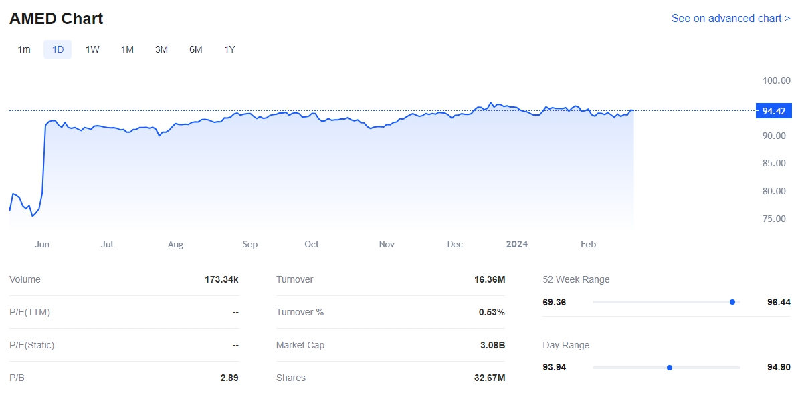
Task: Click the AMED Chart heading
Action: (56, 19)
